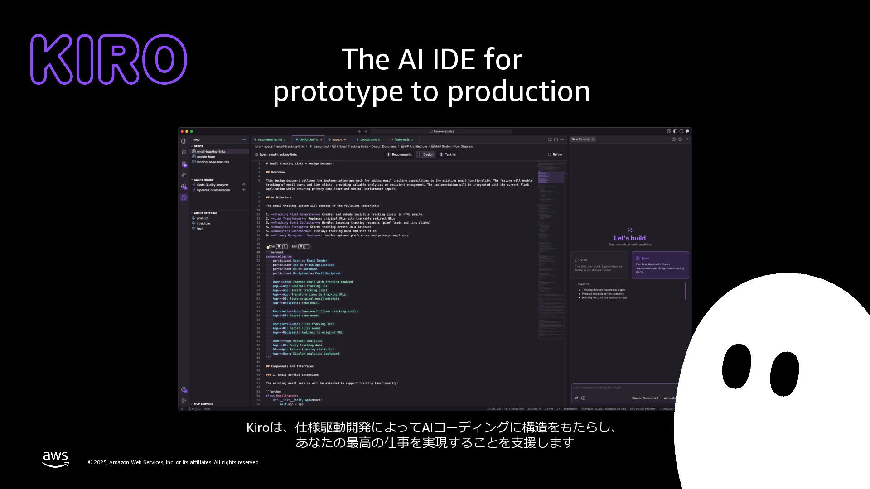This screenshot has height=489, width=870.
Task: Open the Claude Sonnet 4.0 model dropdown
Action: tap(646, 398)
